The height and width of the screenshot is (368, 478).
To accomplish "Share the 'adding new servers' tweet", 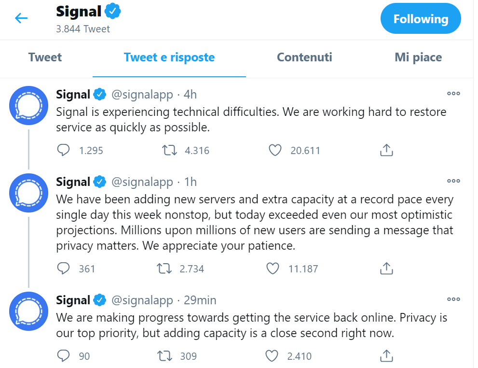I will point(386,269).
